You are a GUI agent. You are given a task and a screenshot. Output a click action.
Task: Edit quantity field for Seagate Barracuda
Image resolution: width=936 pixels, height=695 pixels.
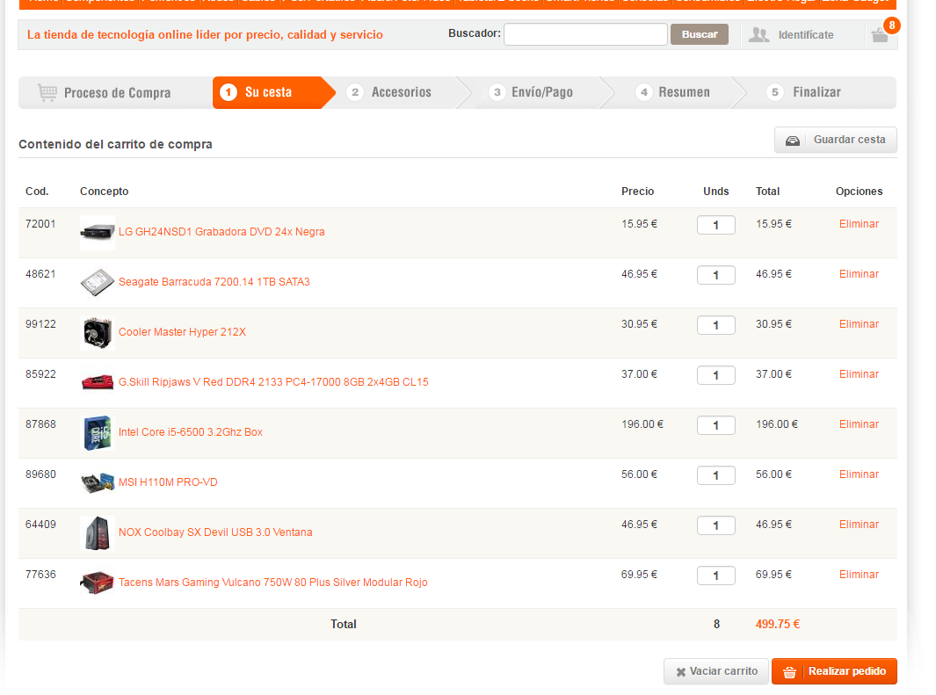coord(715,276)
